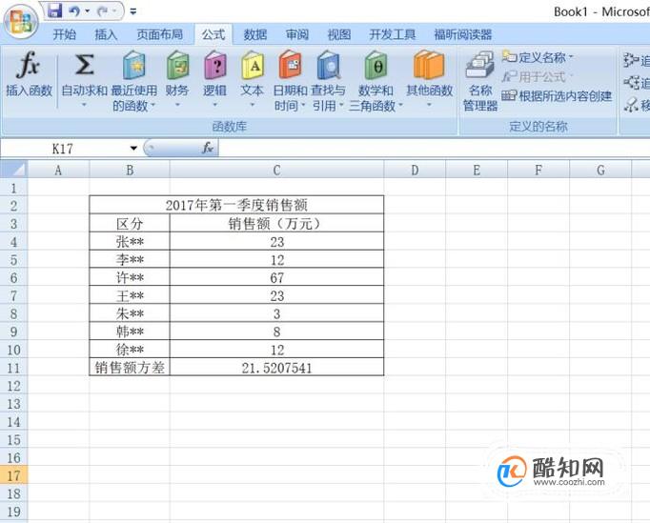The height and width of the screenshot is (523, 650).
Task: Undo the last action
Action: click(74, 11)
